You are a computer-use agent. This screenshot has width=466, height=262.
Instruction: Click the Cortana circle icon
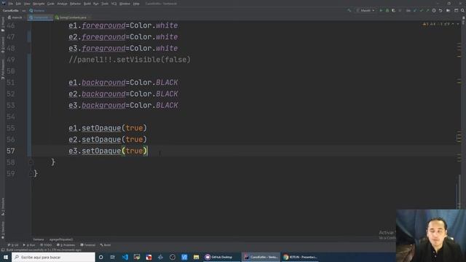click(x=100, y=257)
